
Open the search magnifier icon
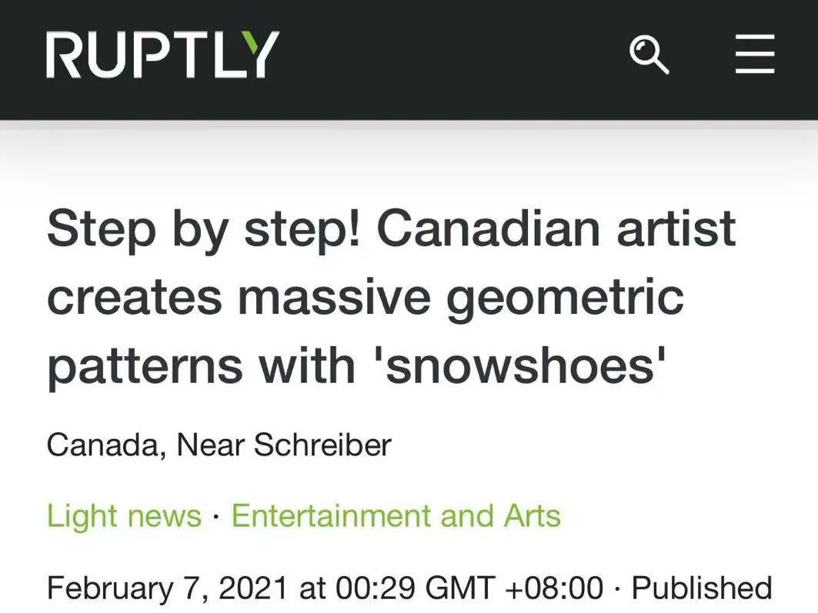click(649, 55)
